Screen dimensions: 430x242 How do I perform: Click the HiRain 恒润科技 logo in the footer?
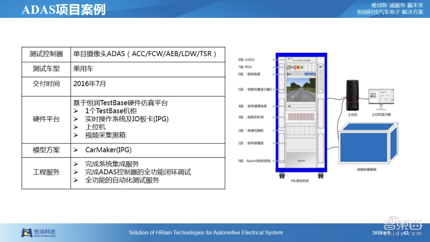tap(39, 233)
